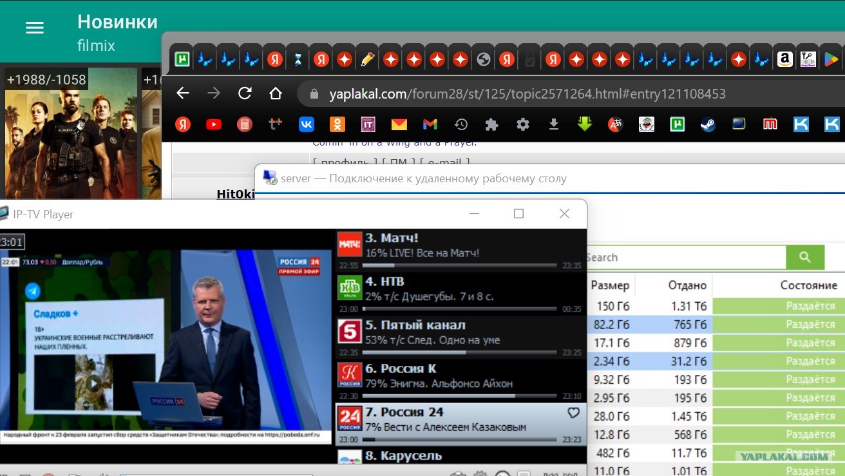This screenshot has width=845, height=476.
Task: Switch to the pencil-icon browser tab
Action: point(368,60)
